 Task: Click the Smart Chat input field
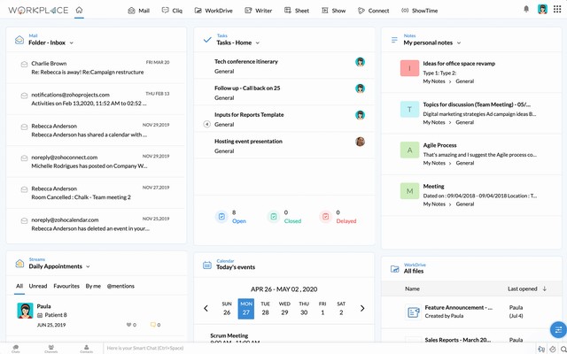pos(318,348)
